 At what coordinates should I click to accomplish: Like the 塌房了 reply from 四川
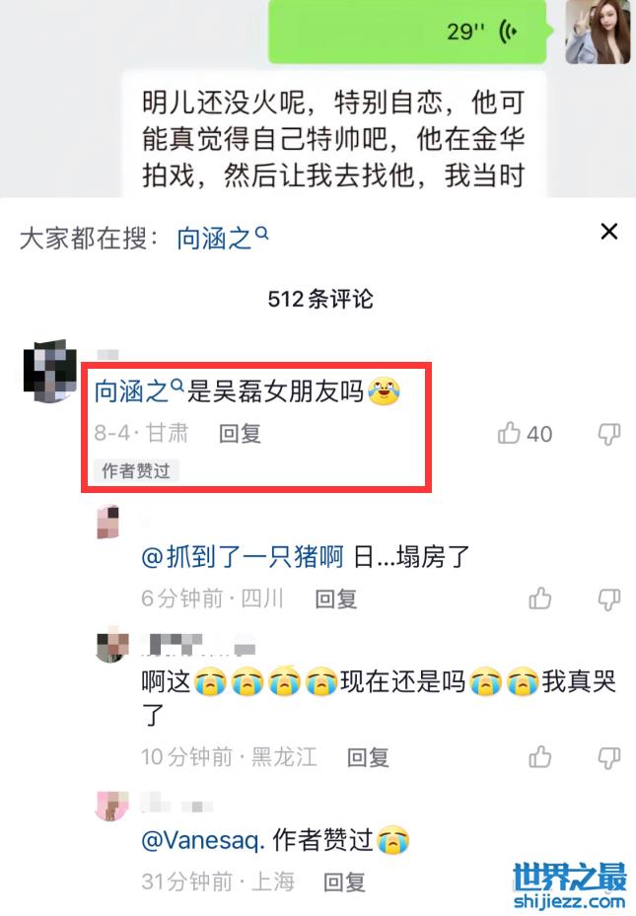539,599
